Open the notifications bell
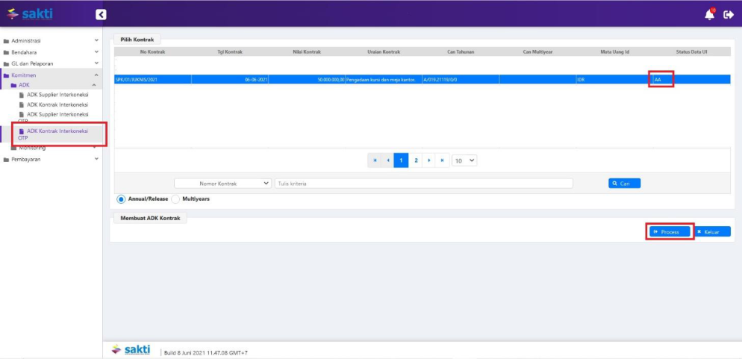The width and height of the screenshot is (742, 359). click(x=709, y=14)
